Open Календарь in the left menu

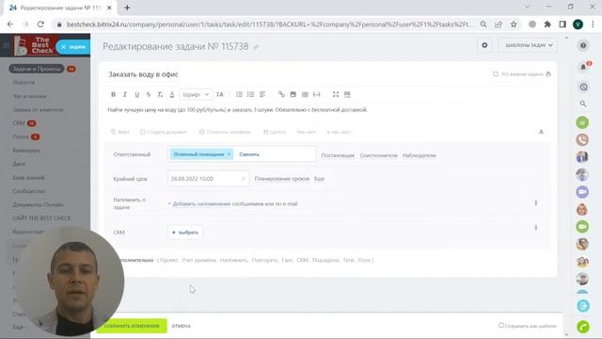tap(26, 151)
